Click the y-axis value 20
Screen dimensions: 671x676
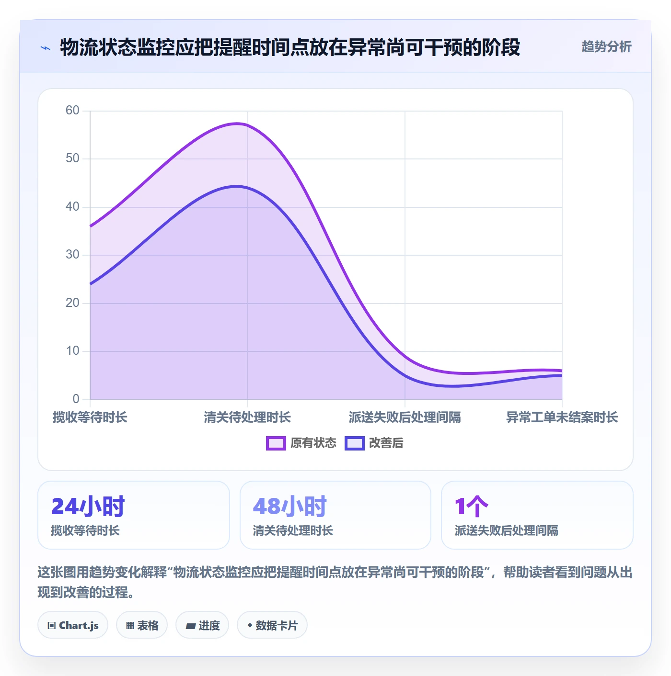click(x=72, y=303)
